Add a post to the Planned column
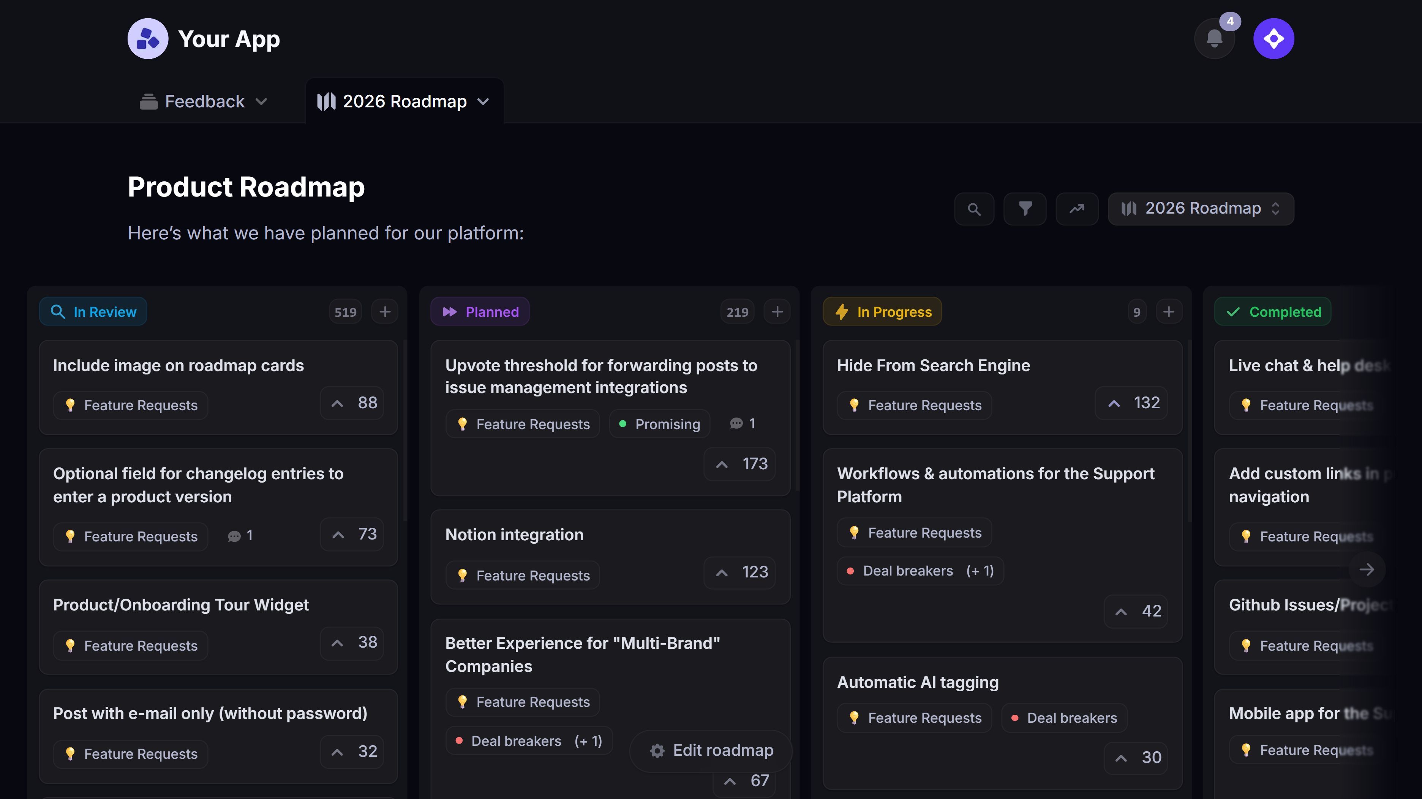This screenshot has height=799, width=1422. [x=777, y=312]
